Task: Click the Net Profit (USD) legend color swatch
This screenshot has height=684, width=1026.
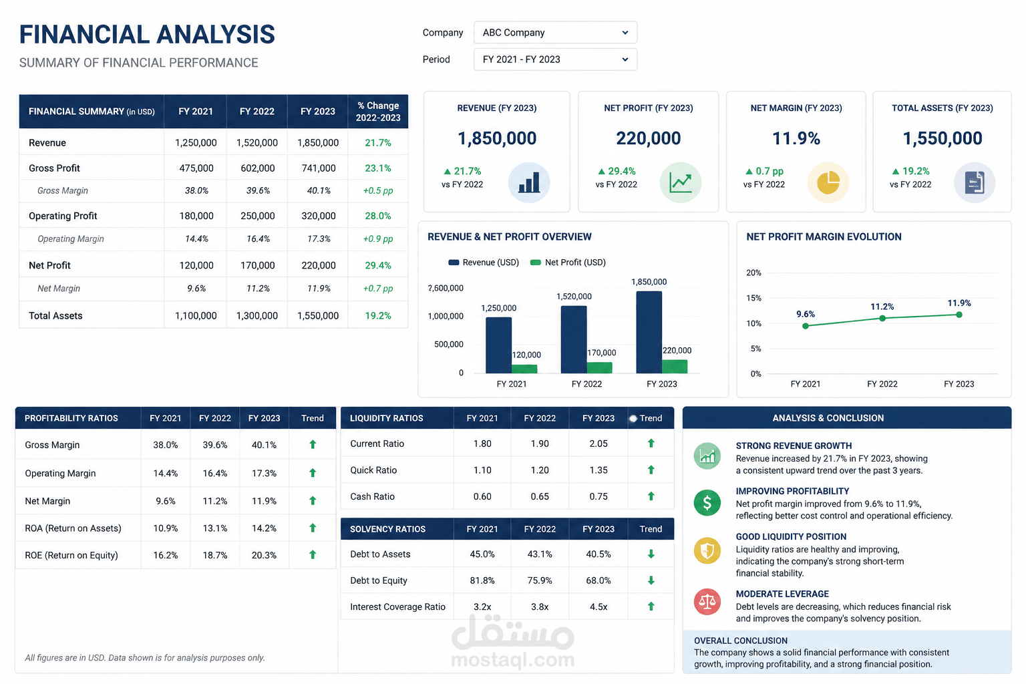Action: point(536,263)
